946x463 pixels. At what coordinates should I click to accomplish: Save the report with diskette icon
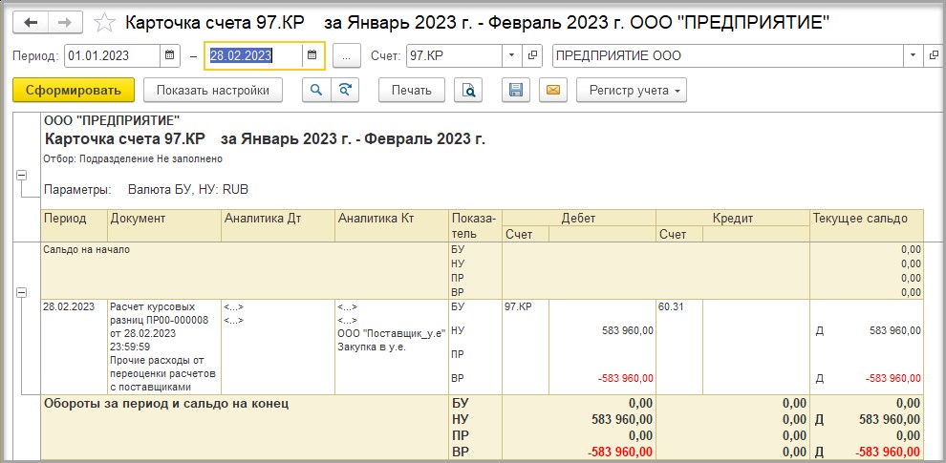click(516, 91)
